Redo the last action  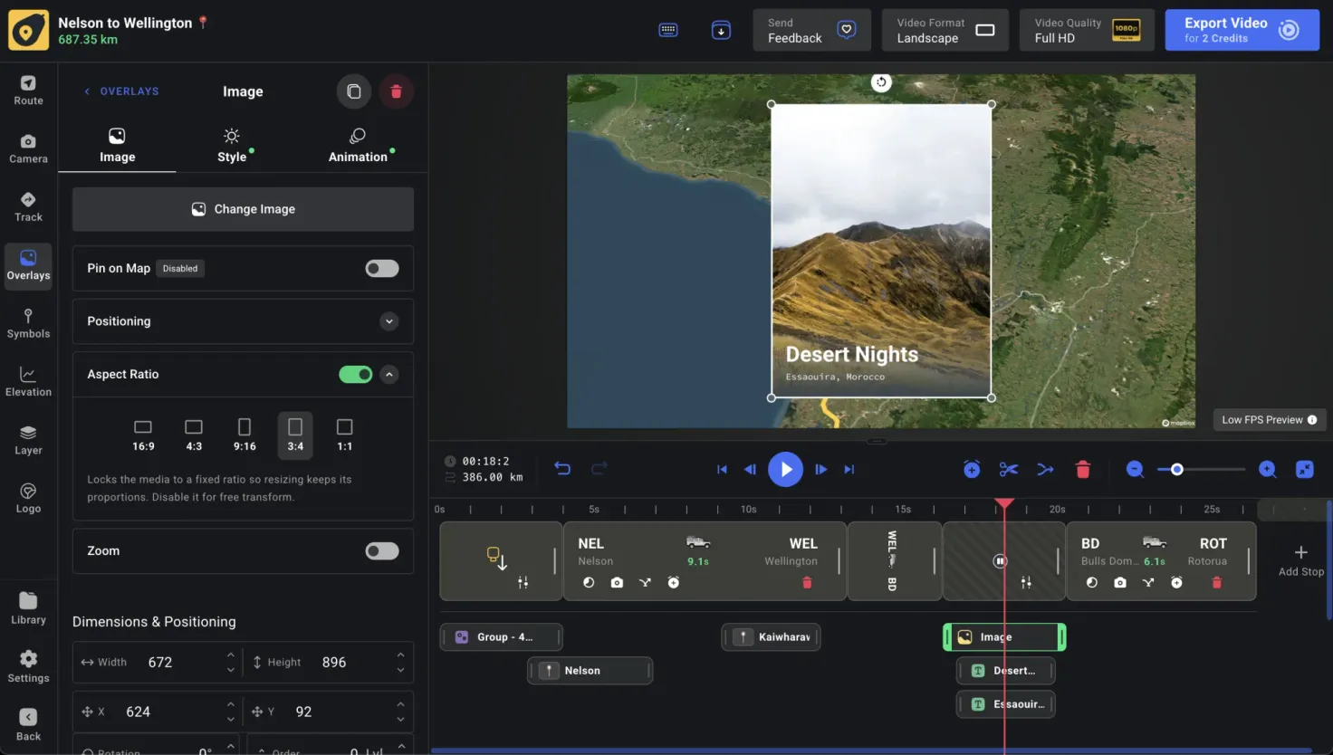point(599,469)
